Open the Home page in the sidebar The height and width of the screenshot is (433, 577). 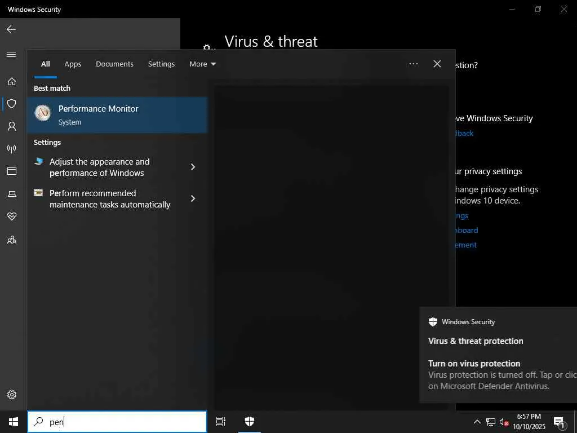tap(12, 81)
